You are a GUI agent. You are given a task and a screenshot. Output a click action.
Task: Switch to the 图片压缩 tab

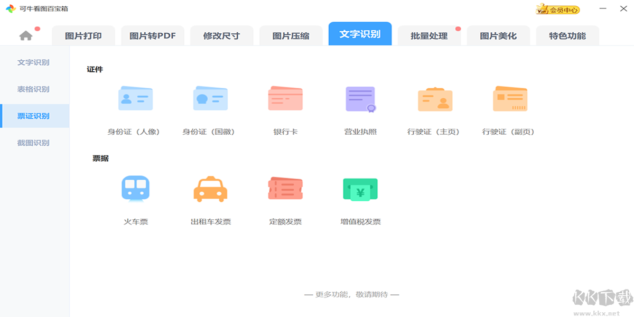click(290, 35)
